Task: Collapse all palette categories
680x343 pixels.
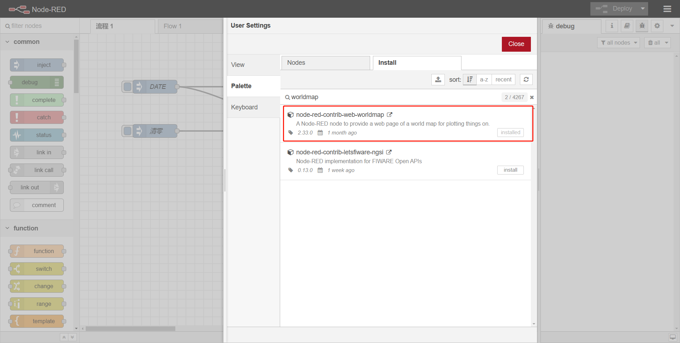Action: 64,337
